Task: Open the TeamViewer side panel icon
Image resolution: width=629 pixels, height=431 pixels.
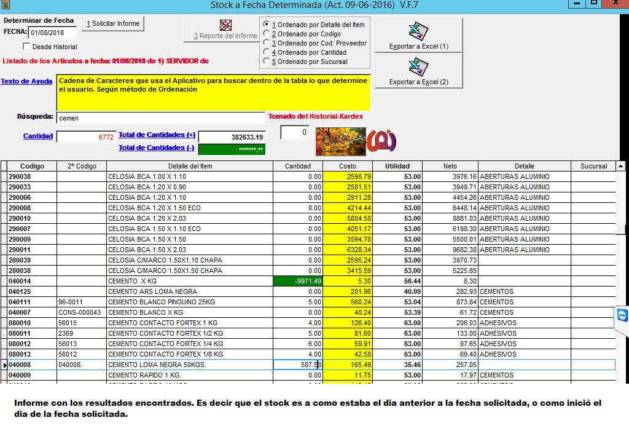Action: point(622,315)
